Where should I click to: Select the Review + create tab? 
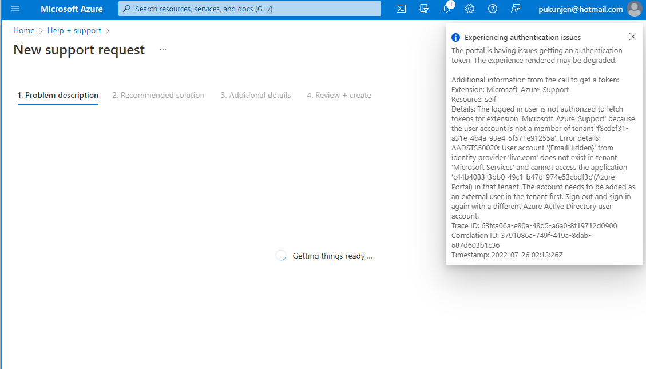[x=339, y=95]
